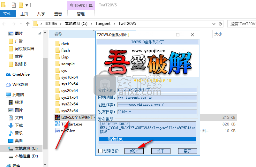Select the sys20x64 folder

pos(70,91)
